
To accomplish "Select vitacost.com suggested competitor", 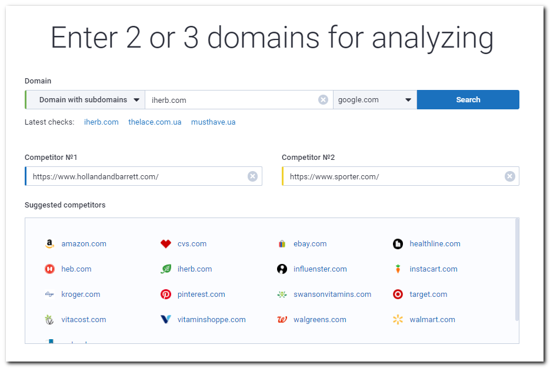I will [84, 319].
